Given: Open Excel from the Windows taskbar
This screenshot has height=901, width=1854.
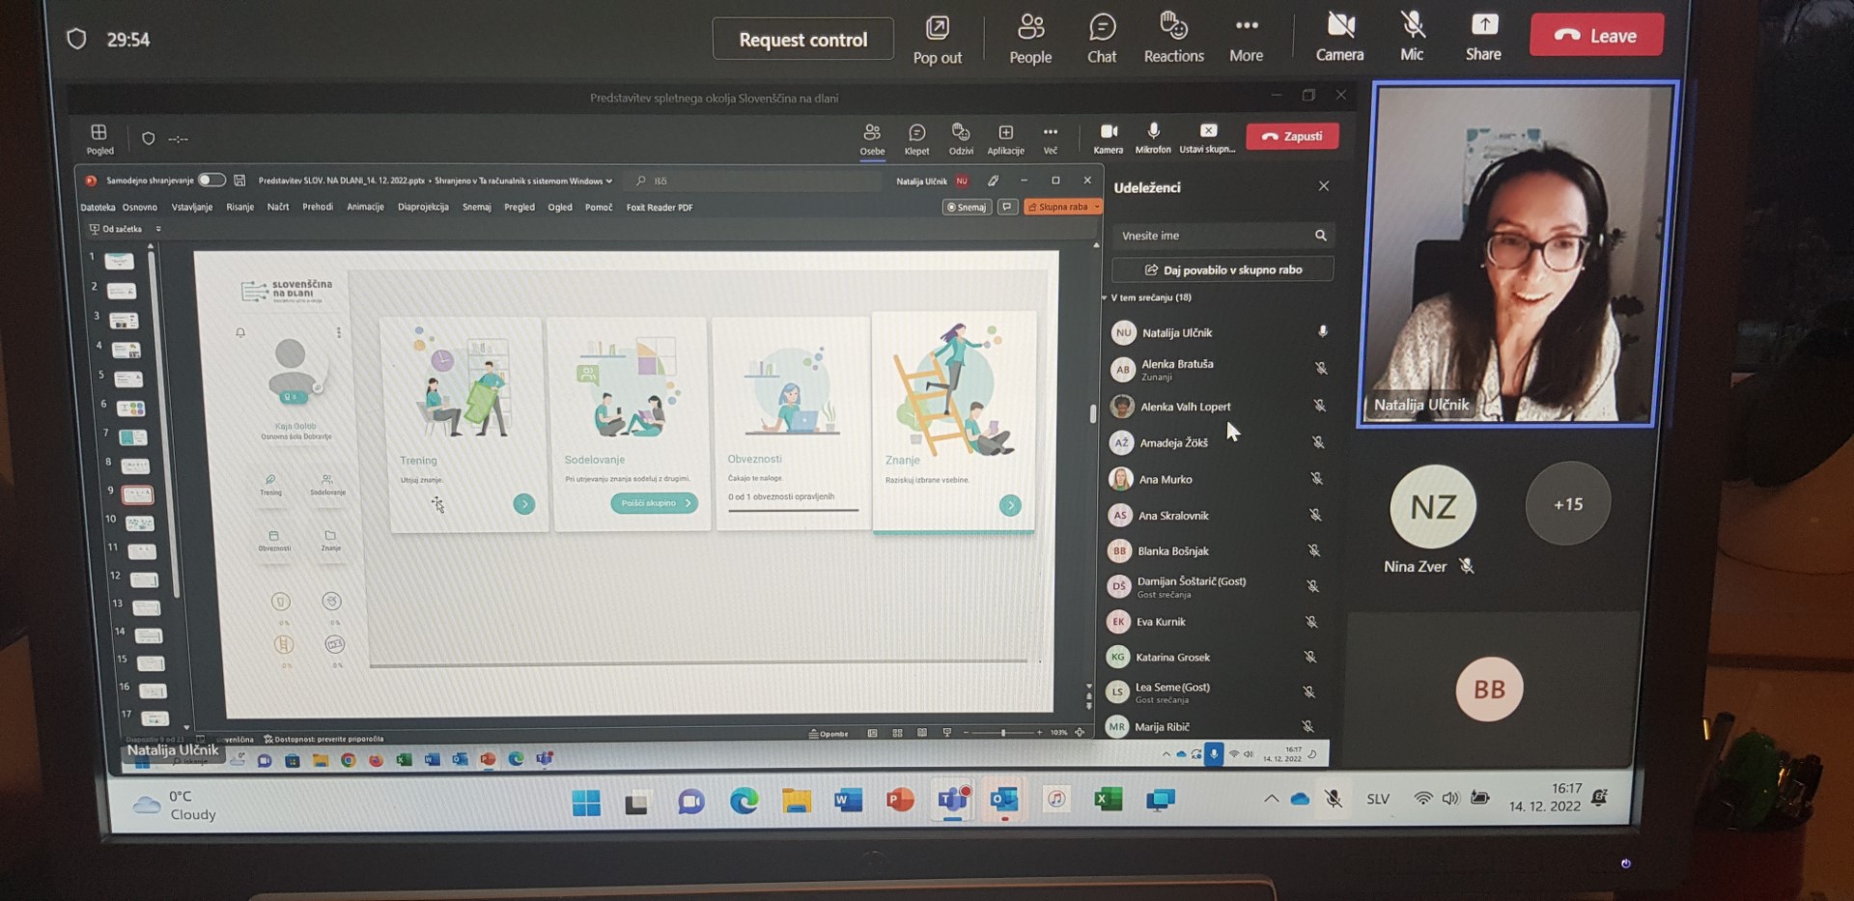Looking at the screenshot, I should [x=1108, y=800].
